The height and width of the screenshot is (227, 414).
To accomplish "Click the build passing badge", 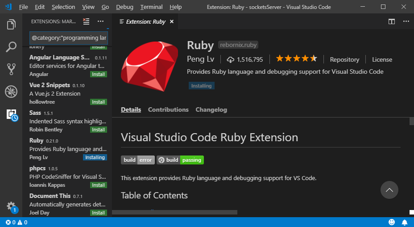I will click(x=180, y=160).
